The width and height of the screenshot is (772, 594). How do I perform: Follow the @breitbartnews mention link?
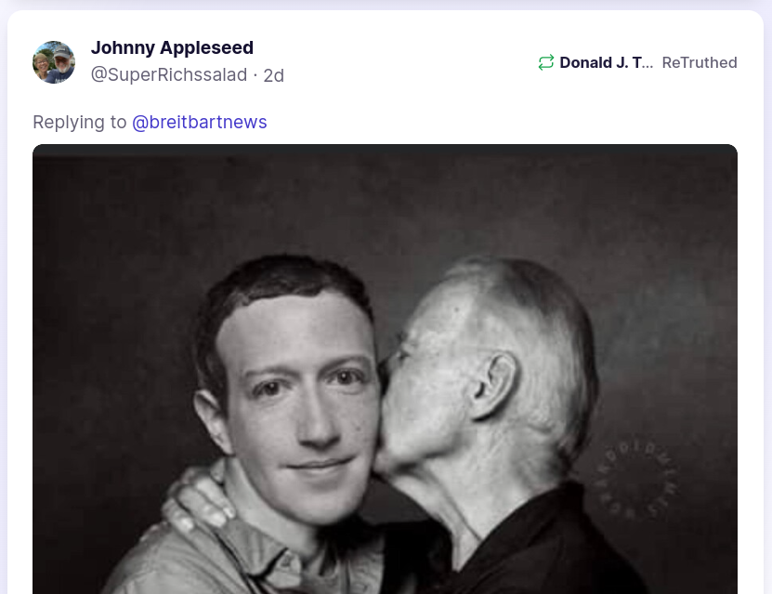[x=200, y=122]
